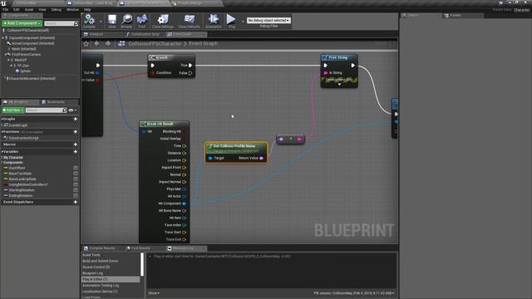The width and height of the screenshot is (532, 299).
Task: Open My Blueprint view options eye menu
Action: pyautogui.click(x=72, y=110)
